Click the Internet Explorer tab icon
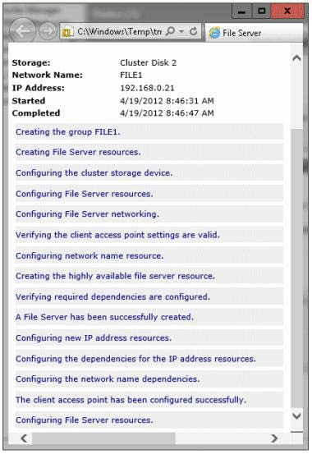 (214, 33)
